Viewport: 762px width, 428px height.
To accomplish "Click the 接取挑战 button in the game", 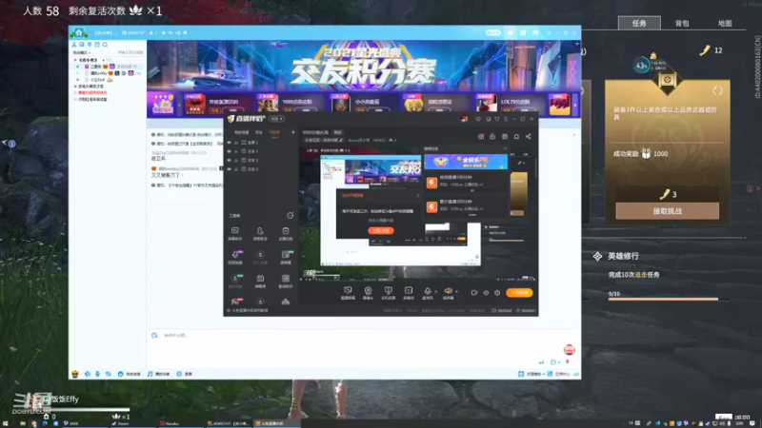I will 668,211.
